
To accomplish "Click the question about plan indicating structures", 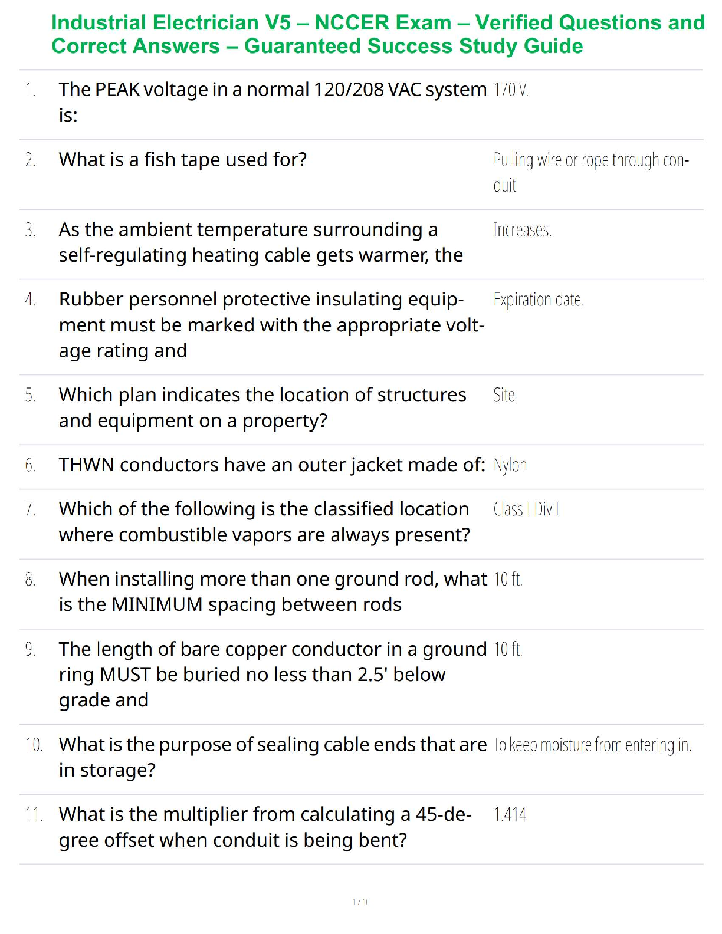I will [262, 407].
